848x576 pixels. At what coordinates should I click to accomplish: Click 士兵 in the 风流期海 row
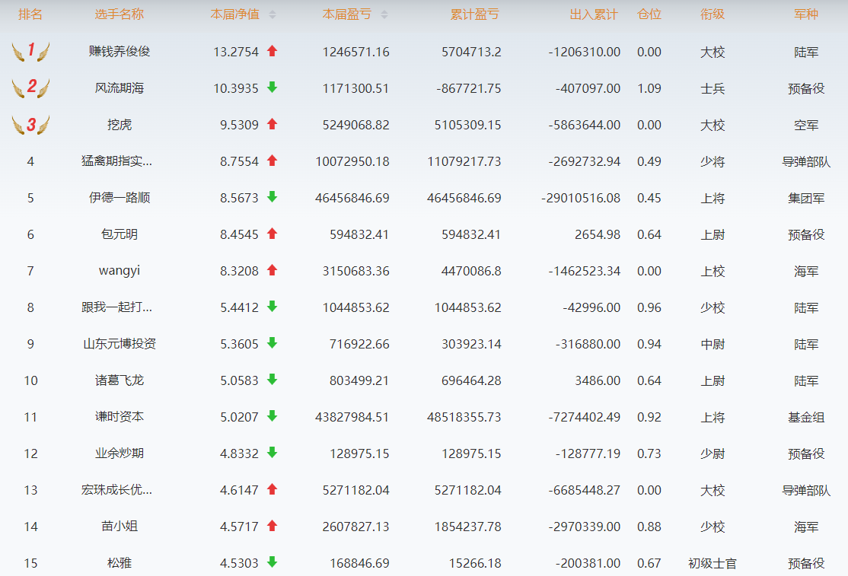pyautogui.click(x=713, y=88)
